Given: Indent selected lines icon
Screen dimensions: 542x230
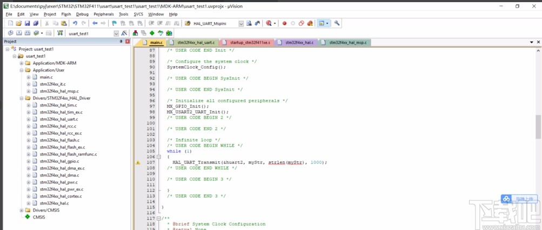Looking at the screenshot, I should tap(151, 23).
